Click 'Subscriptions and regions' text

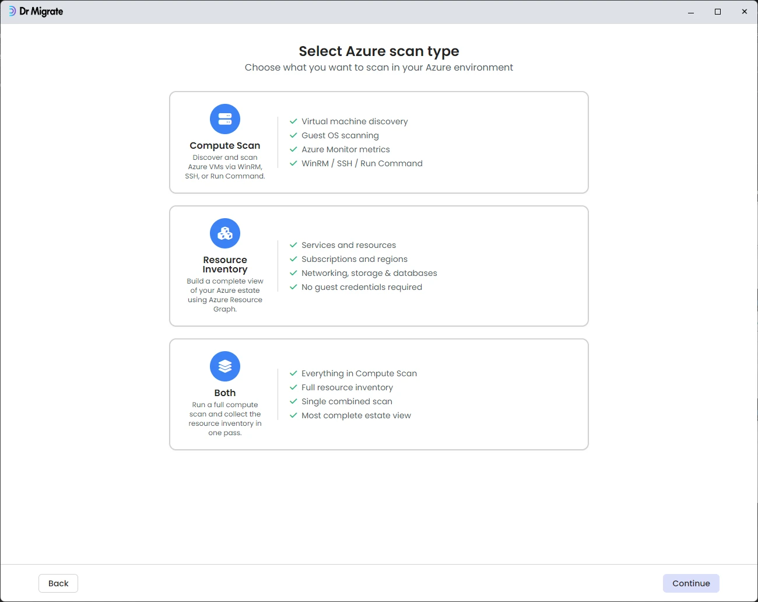click(355, 259)
